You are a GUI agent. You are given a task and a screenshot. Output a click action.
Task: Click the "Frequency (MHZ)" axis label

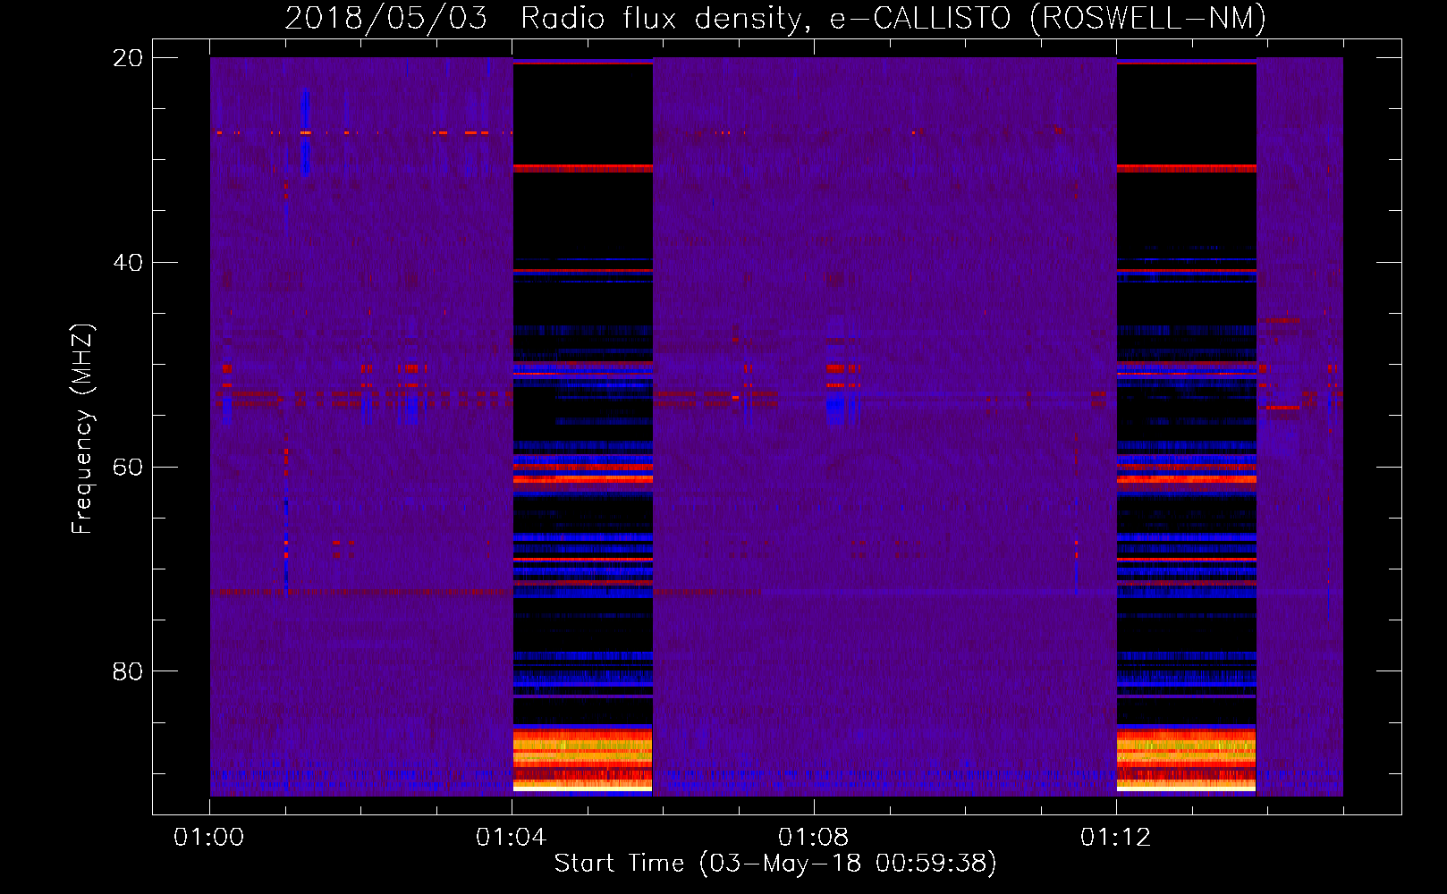pyautogui.click(x=82, y=429)
